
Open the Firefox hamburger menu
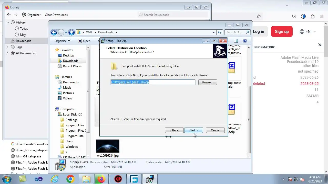pos(322,16)
